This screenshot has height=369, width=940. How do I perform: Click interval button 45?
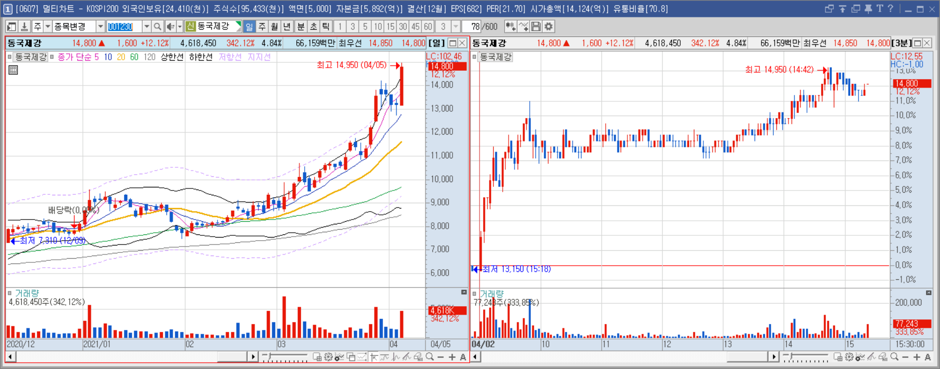point(416,26)
